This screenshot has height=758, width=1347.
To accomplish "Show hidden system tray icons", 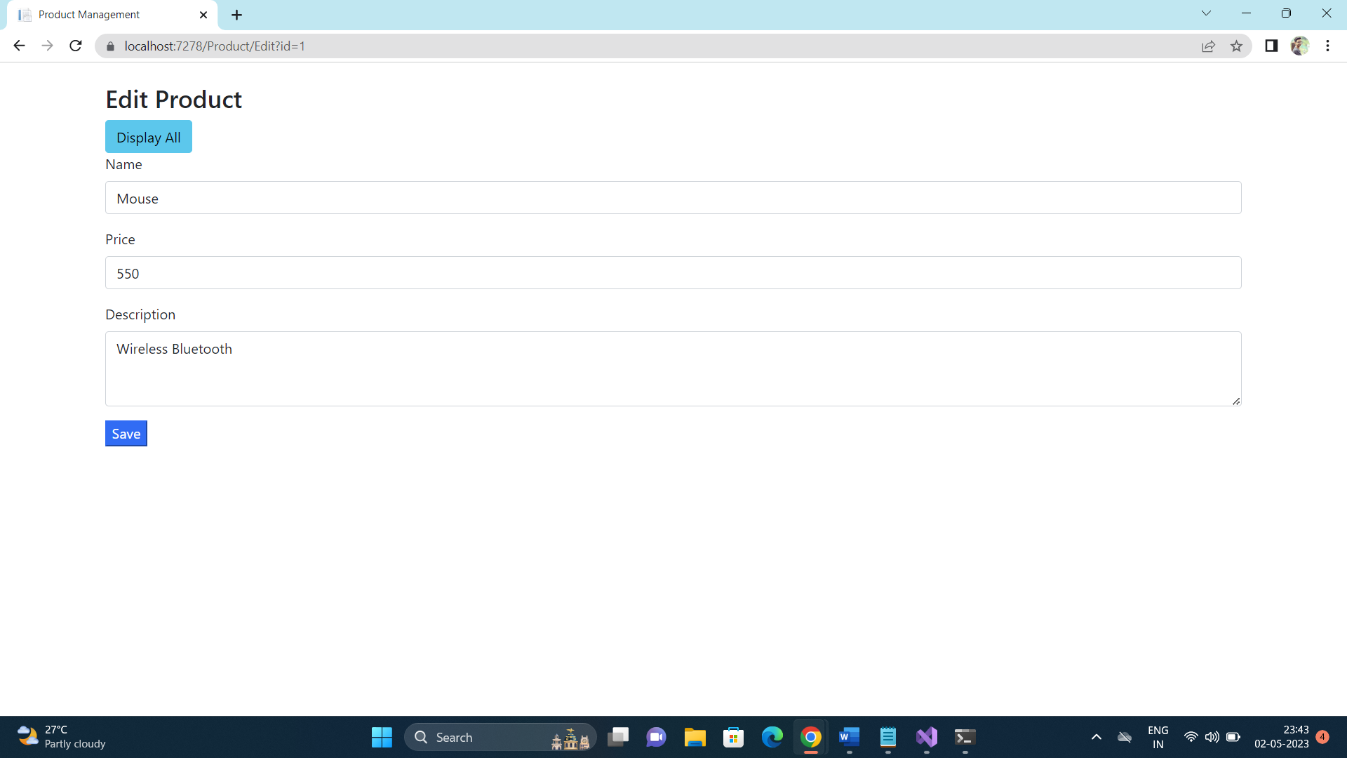I will tap(1096, 738).
